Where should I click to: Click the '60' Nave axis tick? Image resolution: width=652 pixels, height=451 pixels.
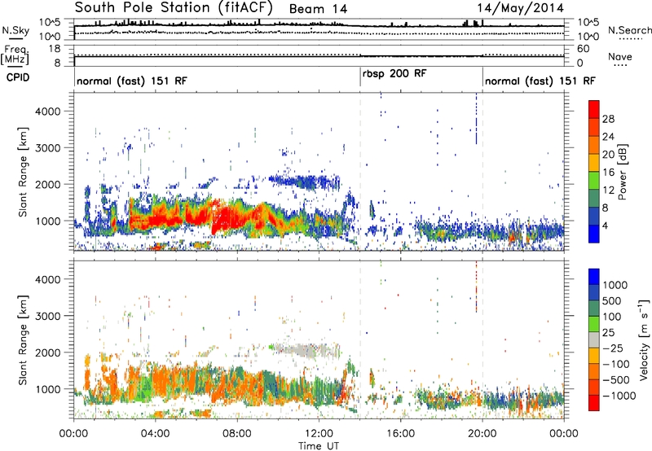(584, 49)
